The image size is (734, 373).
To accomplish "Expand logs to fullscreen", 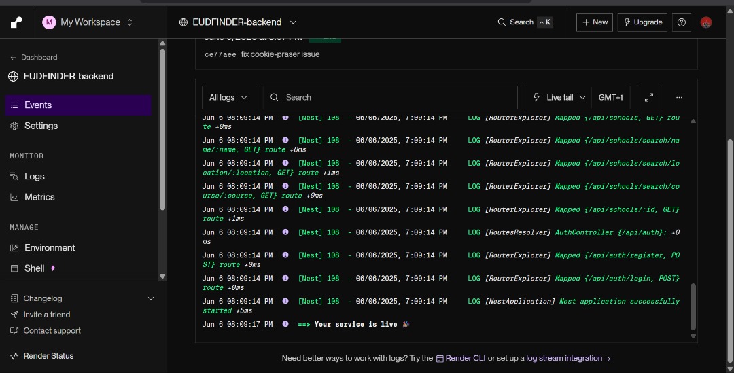I will pyautogui.click(x=649, y=97).
